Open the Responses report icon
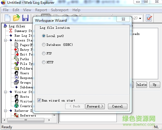162x130 pixels. pos(16,77)
